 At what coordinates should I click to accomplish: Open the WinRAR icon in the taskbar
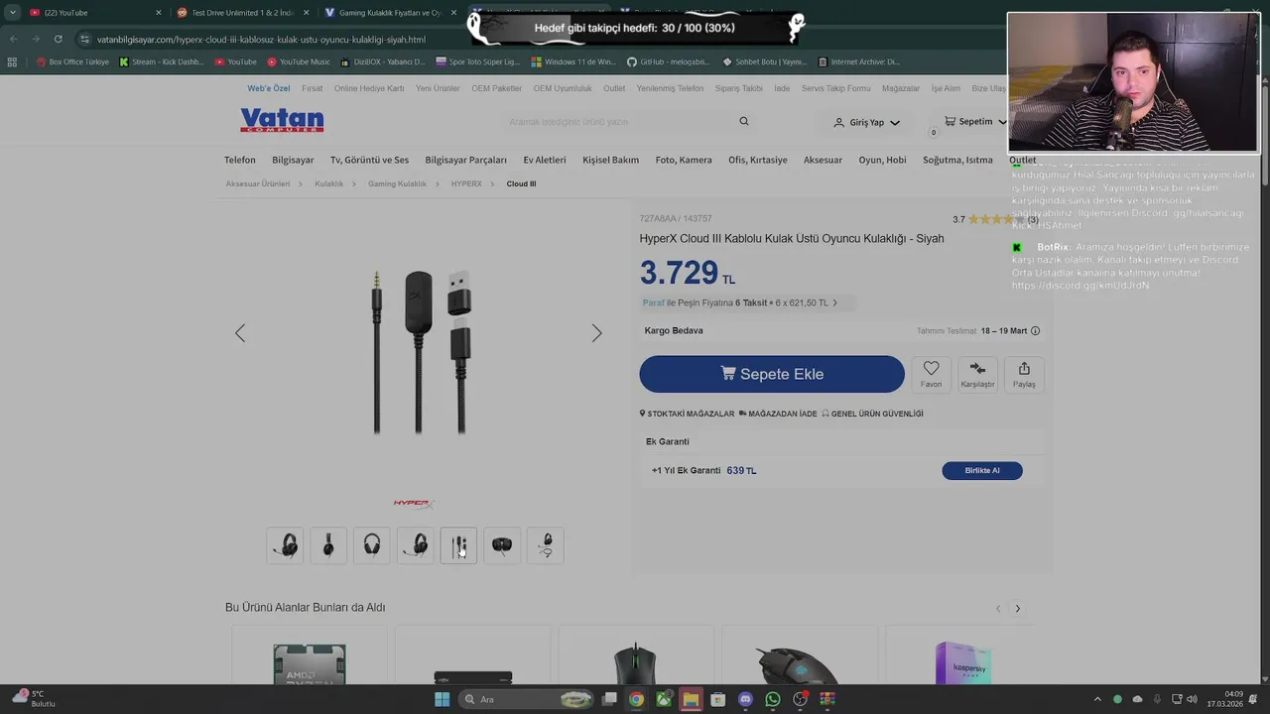pos(827,699)
